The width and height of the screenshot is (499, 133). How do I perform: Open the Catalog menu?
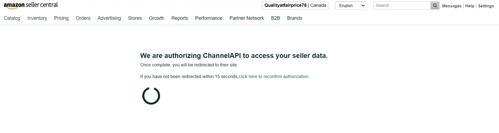pyautogui.click(x=12, y=18)
